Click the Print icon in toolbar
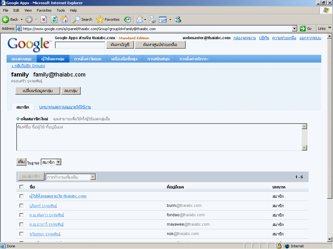This screenshot has width=333, height=249. (x=153, y=19)
